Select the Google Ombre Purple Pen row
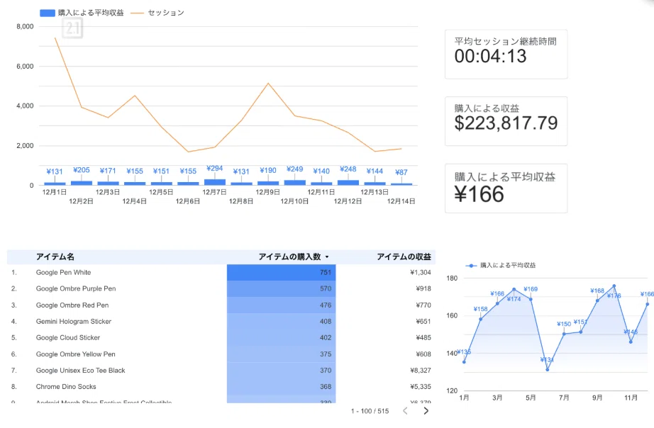The image size is (654, 428). [221, 289]
